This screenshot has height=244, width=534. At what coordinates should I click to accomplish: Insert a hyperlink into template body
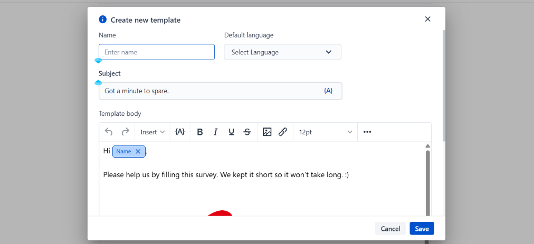point(283,132)
